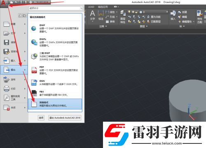Click layer 0 color swatch in dropdown
The width and height of the screenshot is (206, 148).
point(141,12)
